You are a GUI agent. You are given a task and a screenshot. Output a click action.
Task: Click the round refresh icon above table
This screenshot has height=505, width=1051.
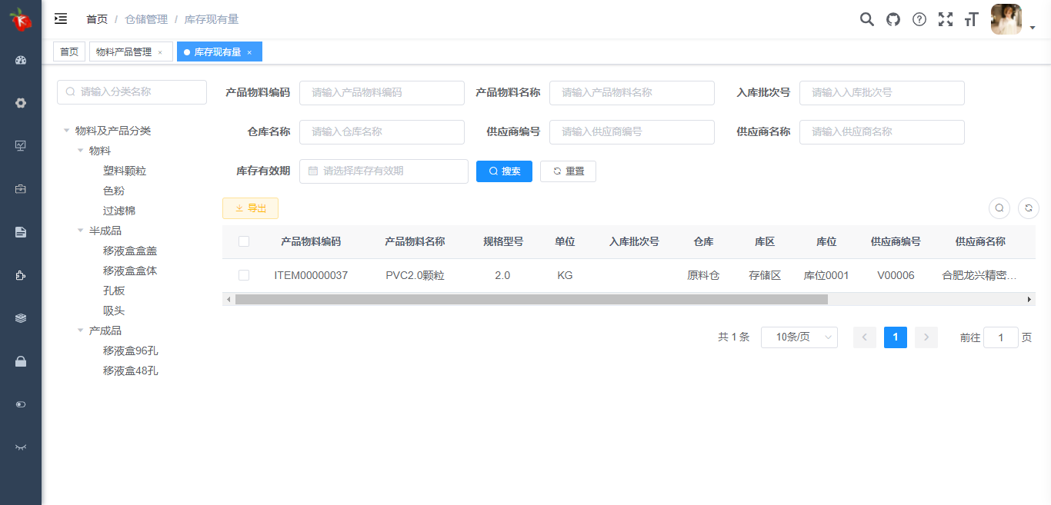point(1028,208)
